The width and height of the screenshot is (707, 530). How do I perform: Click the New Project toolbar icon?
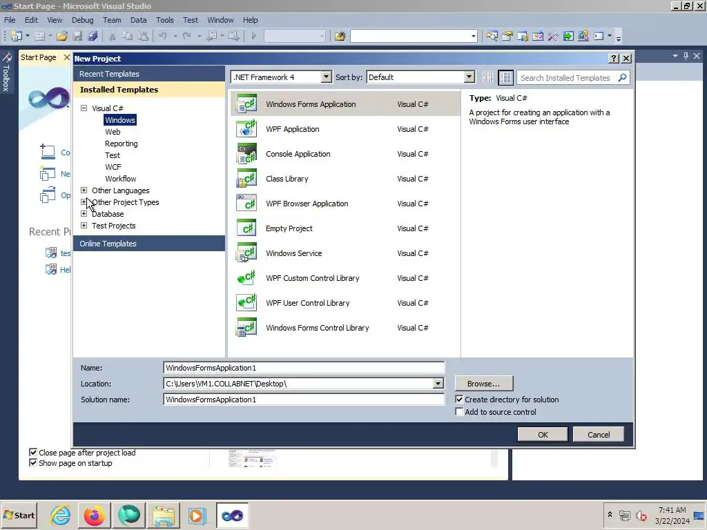17,36
